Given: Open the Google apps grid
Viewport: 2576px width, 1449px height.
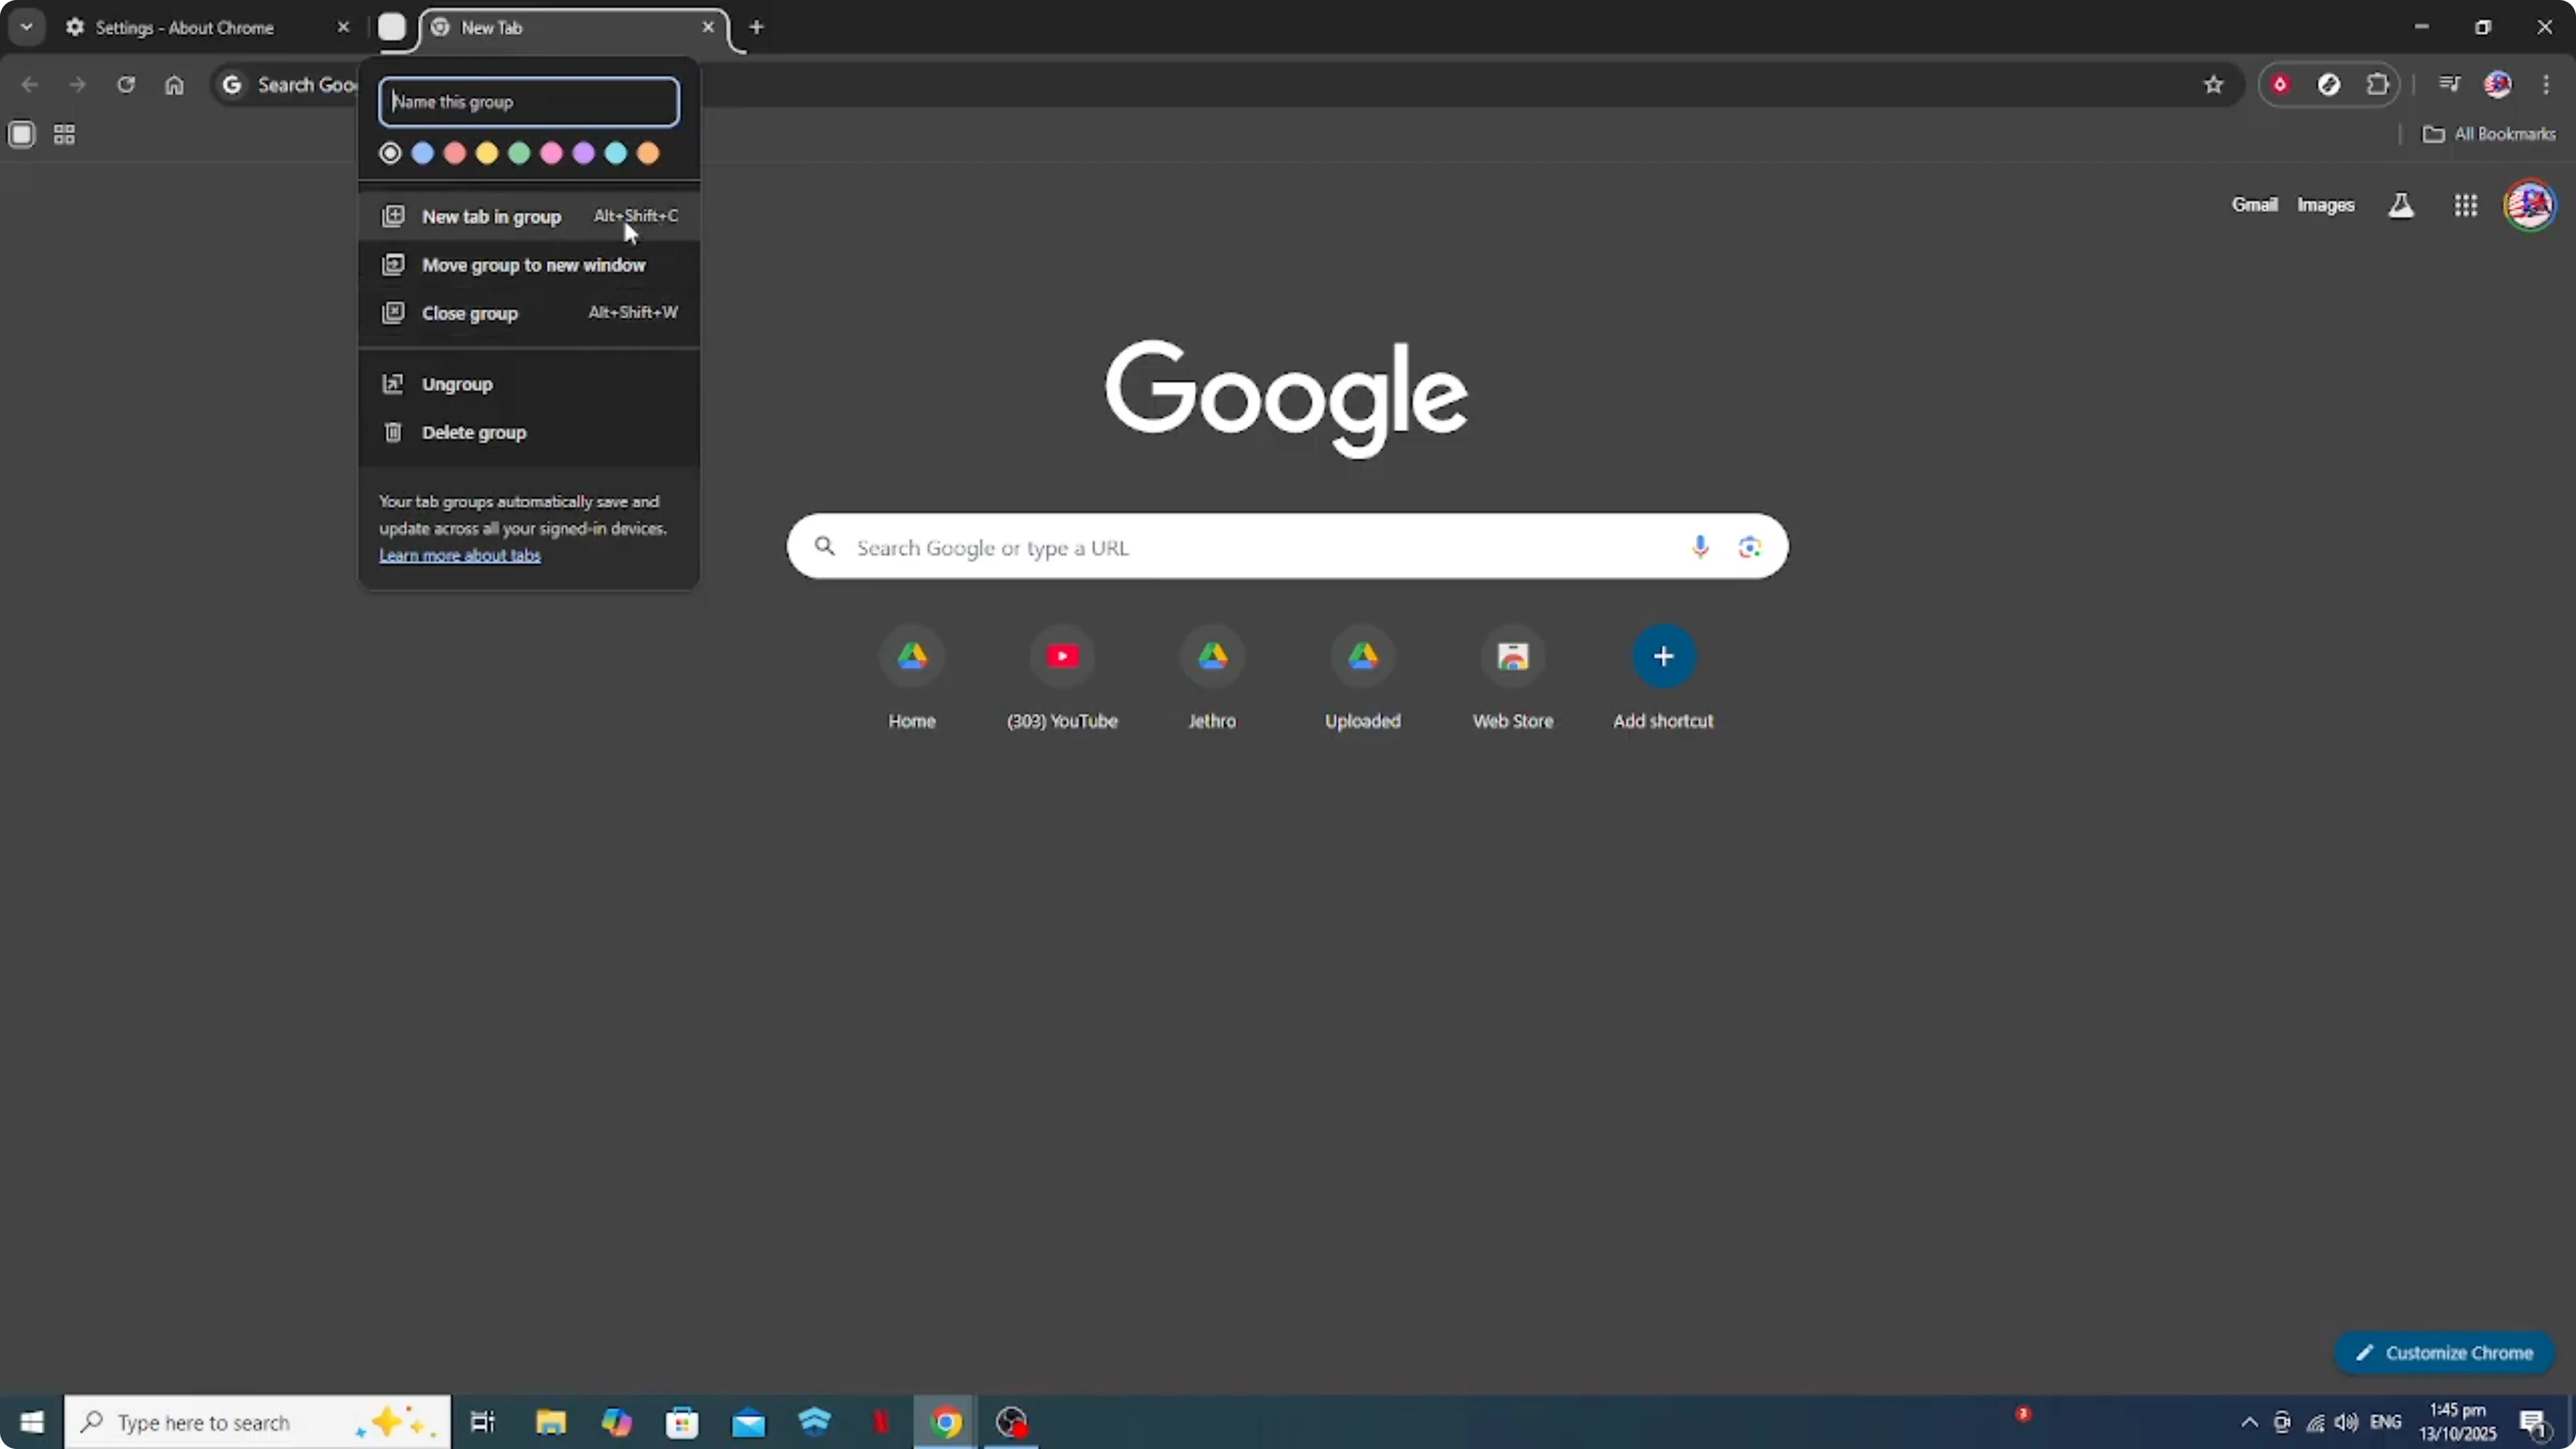Looking at the screenshot, I should click(2466, 205).
